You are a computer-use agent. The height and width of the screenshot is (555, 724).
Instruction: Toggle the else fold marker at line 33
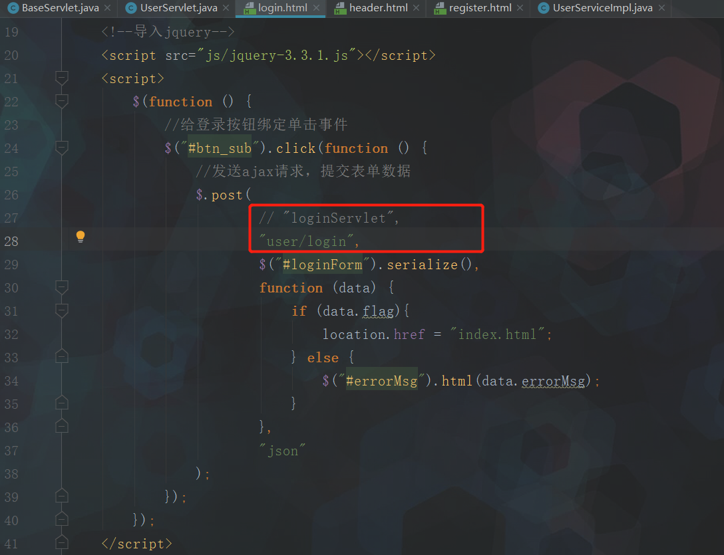[62, 356]
